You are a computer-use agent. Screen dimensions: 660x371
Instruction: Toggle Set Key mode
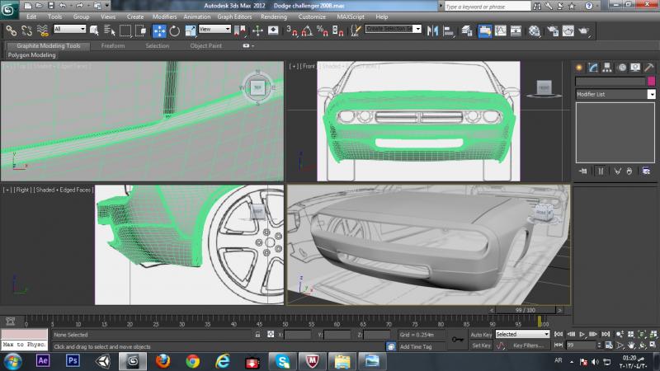coord(481,345)
